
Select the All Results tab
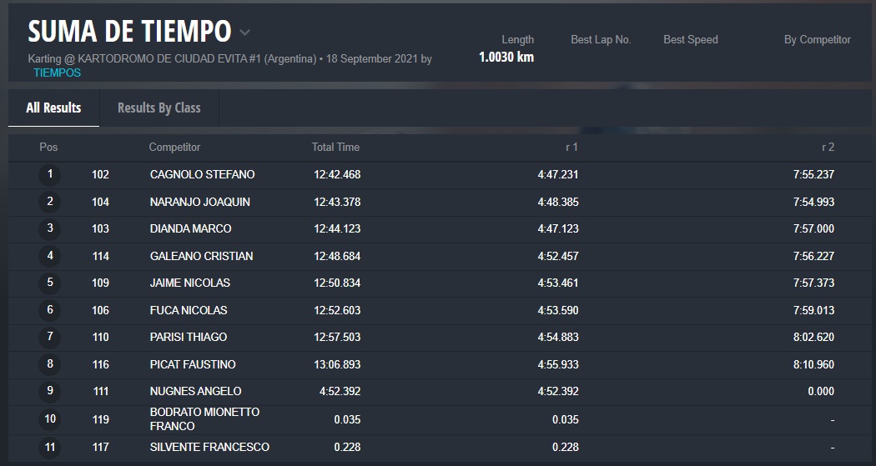53,108
